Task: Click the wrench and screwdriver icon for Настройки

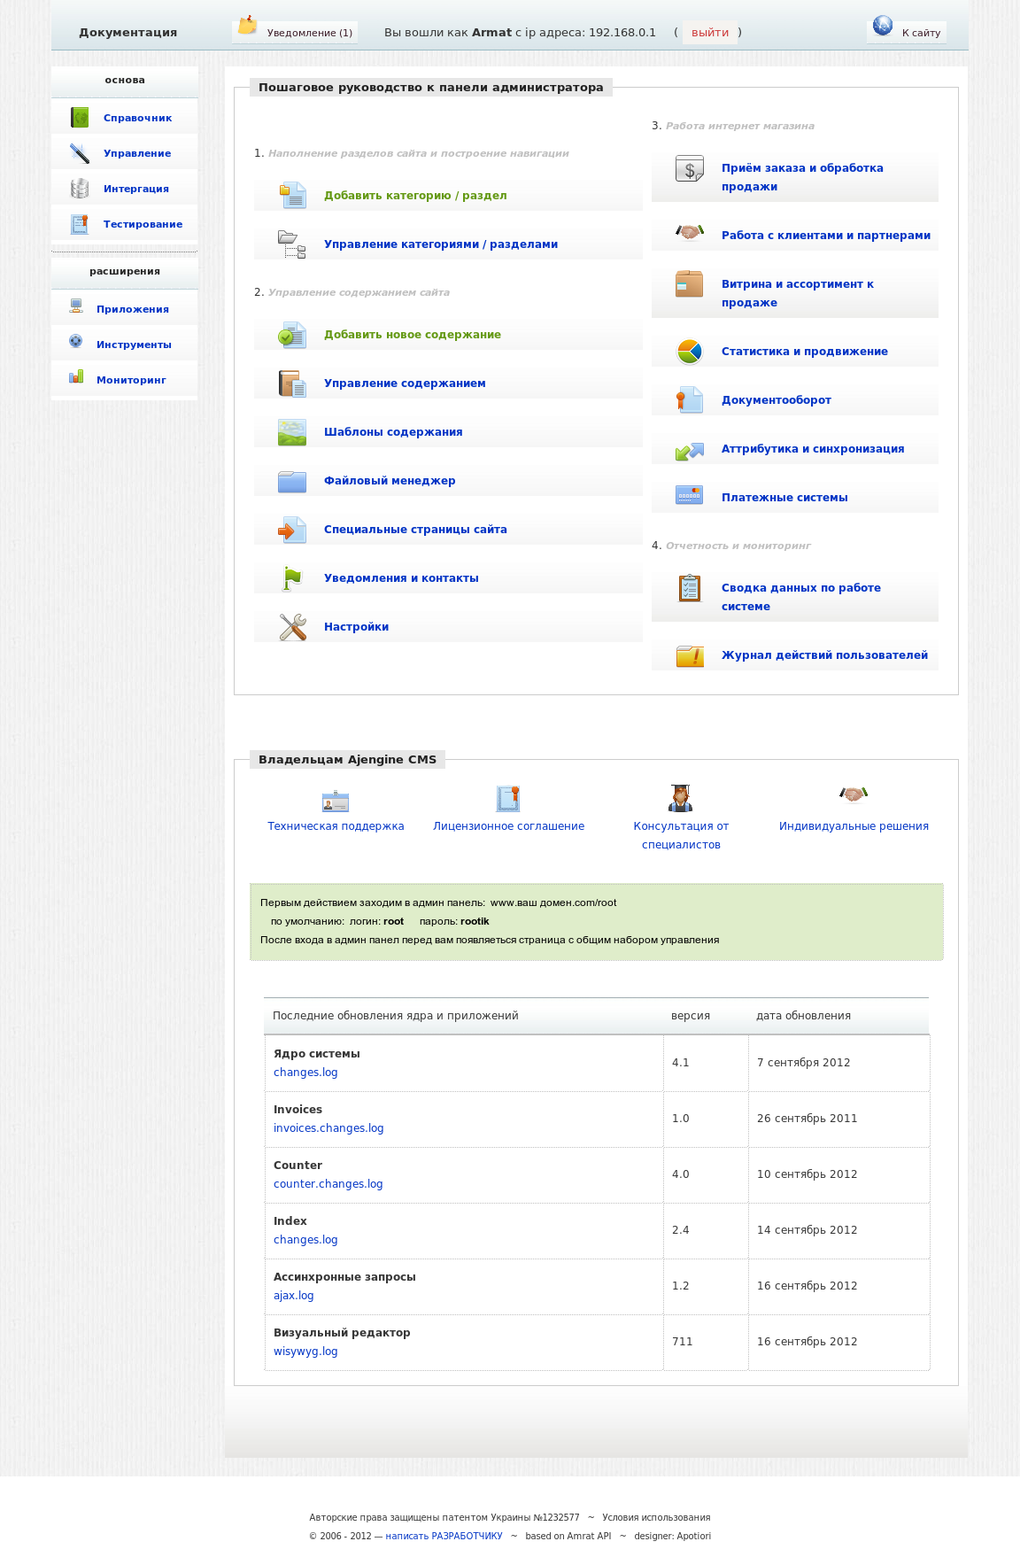Action: pyautogui.click(x=292, y=627)
